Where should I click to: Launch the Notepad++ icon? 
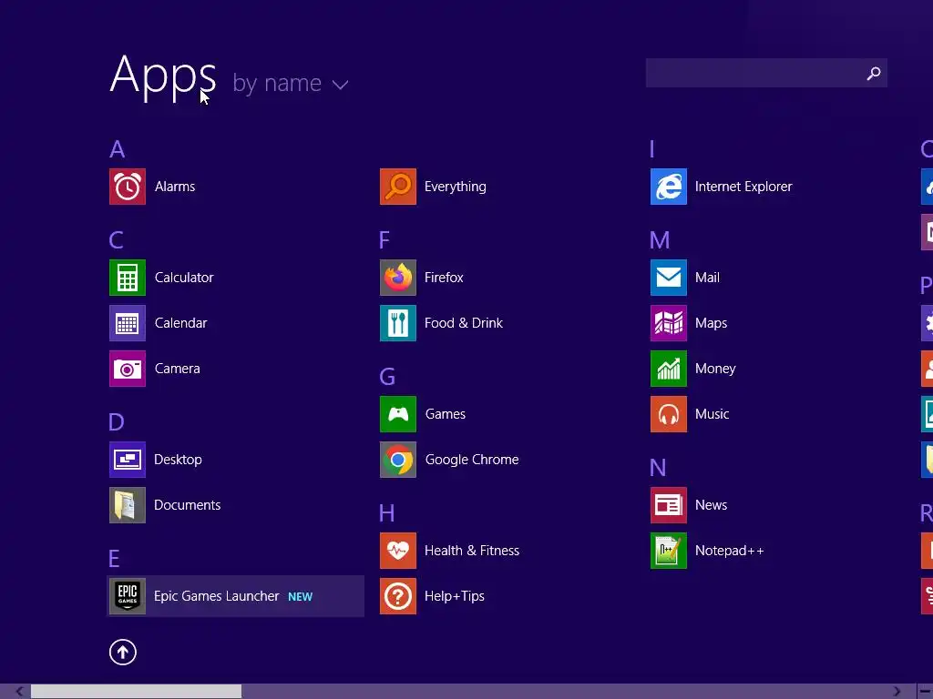669,551
